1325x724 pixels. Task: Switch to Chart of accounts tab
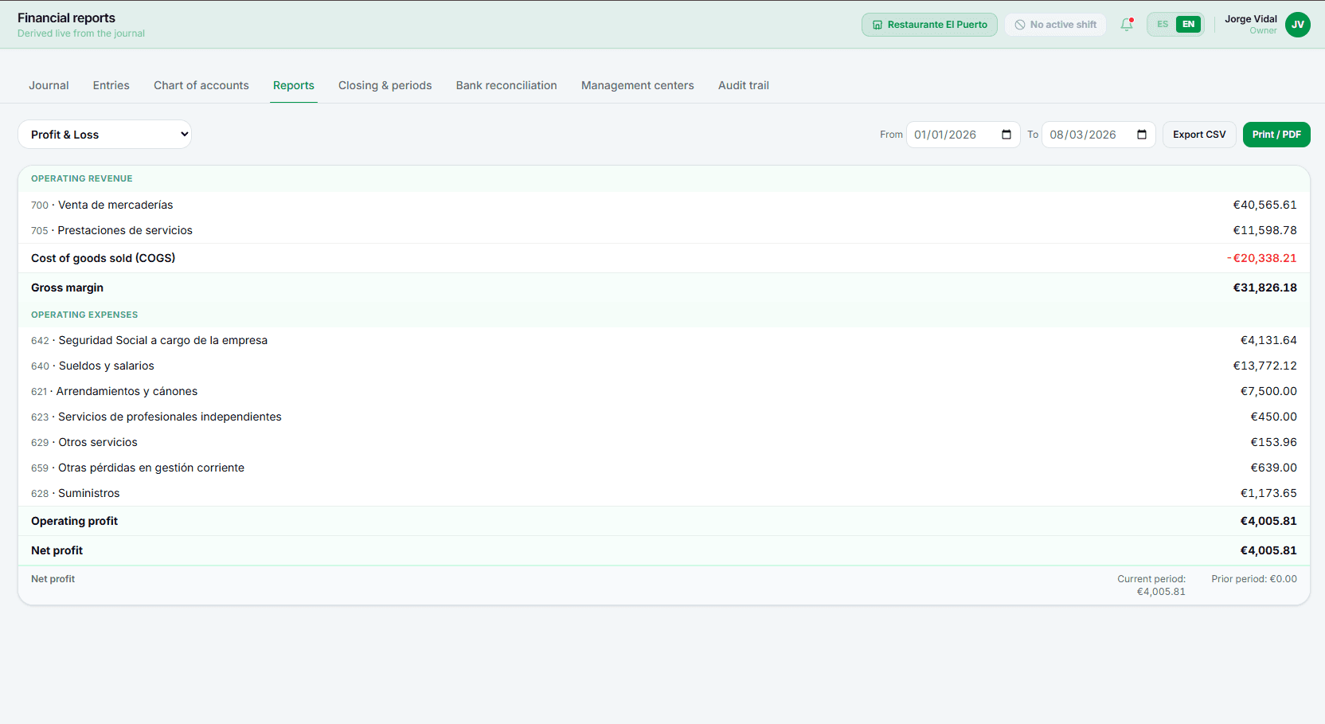pyautogui.click(x=201, y=85)
